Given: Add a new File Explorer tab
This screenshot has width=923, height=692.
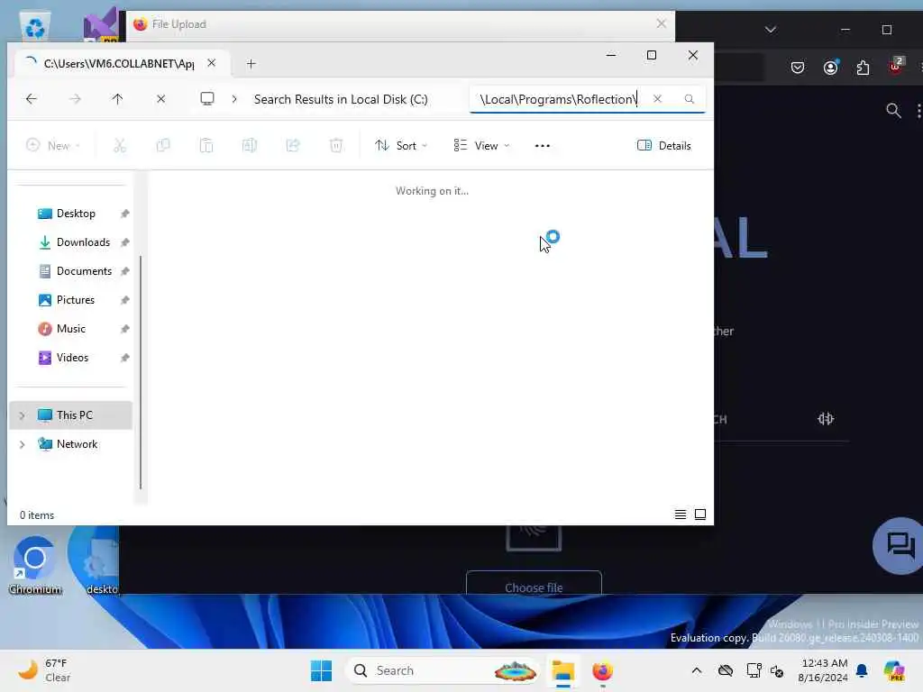Looking at the screenshot, I should (x=251, y=64).
